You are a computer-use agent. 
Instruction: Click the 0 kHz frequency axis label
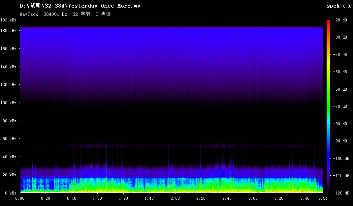[x=11, y=193]
